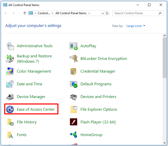
Task: Go back with the back arrow
Action: (6, 13)
